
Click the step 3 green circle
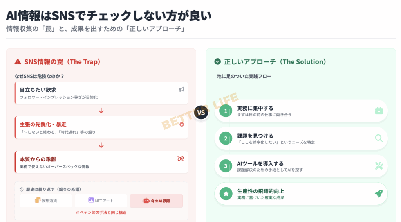(x=226, y=166)
